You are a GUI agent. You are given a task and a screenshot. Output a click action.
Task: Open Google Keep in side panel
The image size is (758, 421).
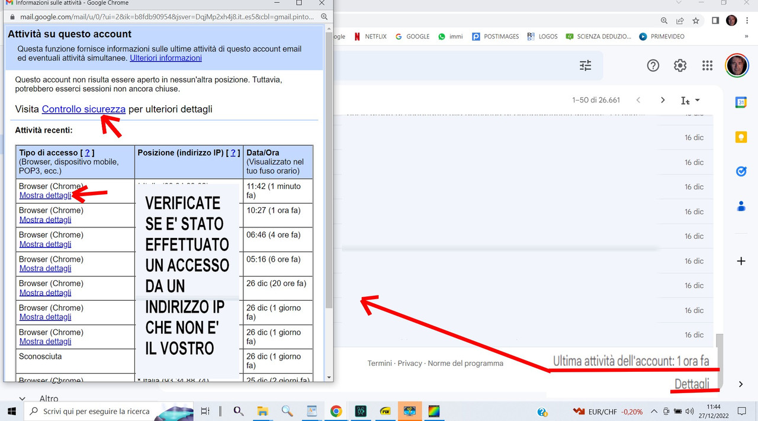741,137
